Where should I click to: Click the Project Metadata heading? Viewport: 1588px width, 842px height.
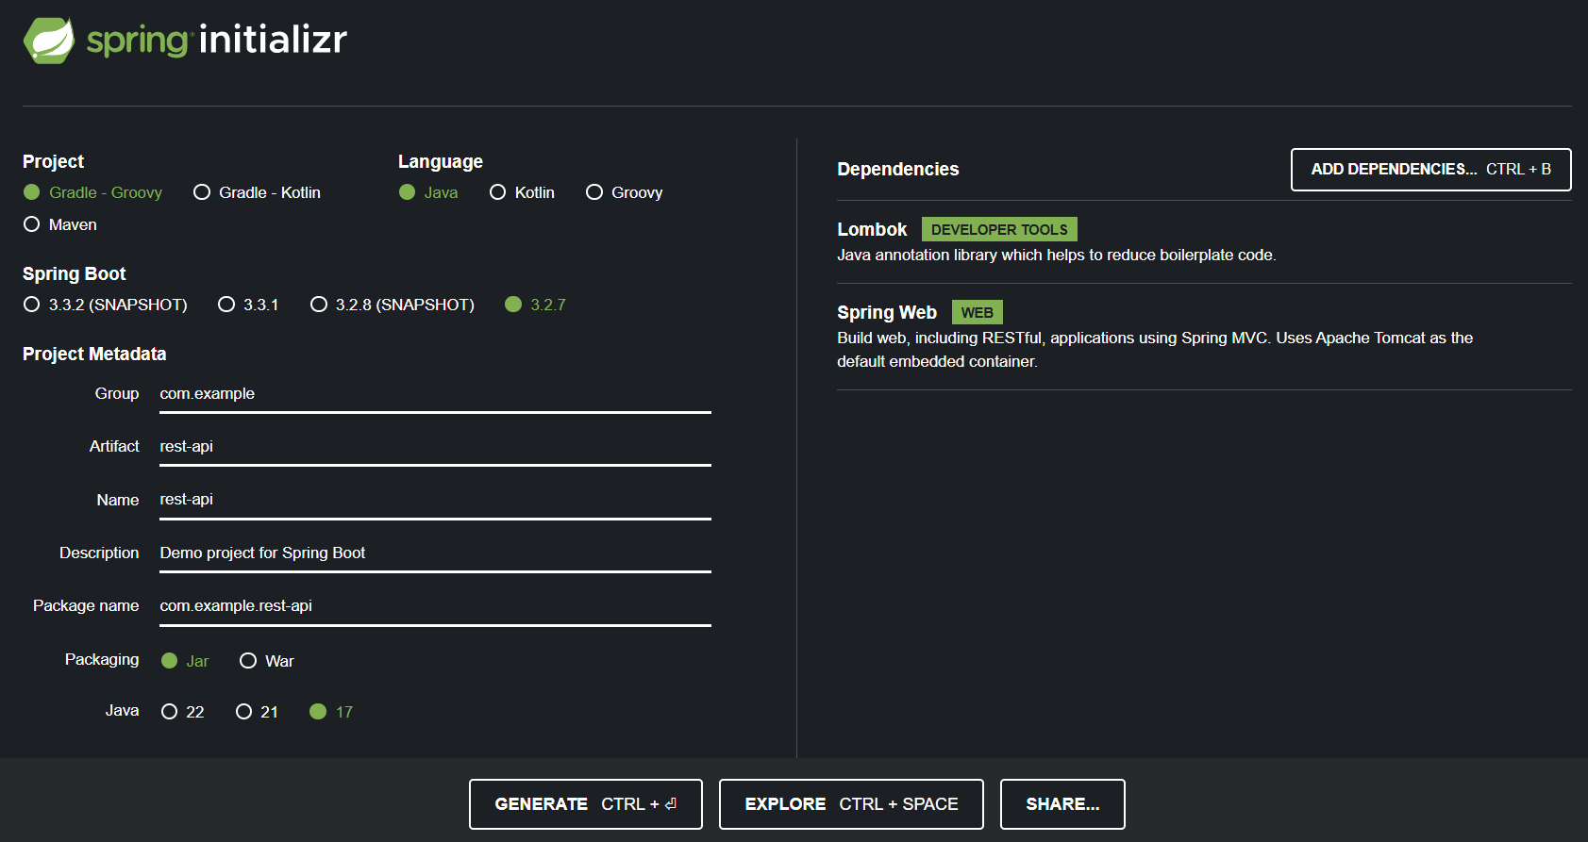tap(94, 354)
